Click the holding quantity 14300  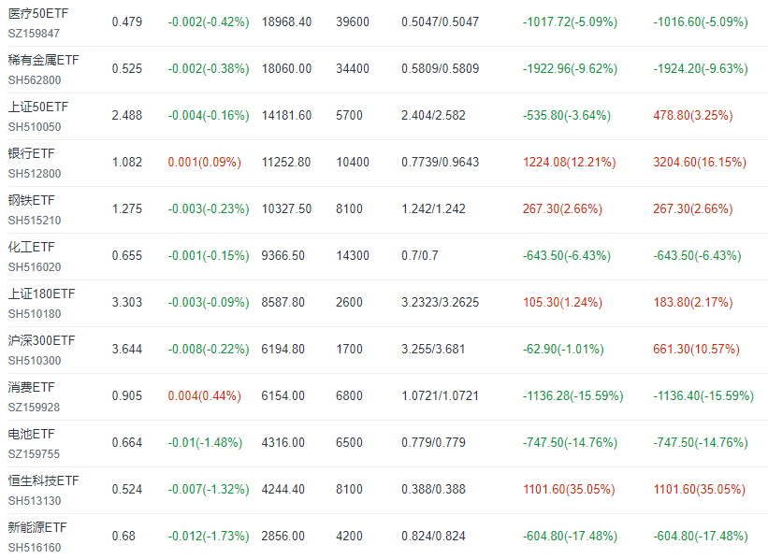[353, 255]
